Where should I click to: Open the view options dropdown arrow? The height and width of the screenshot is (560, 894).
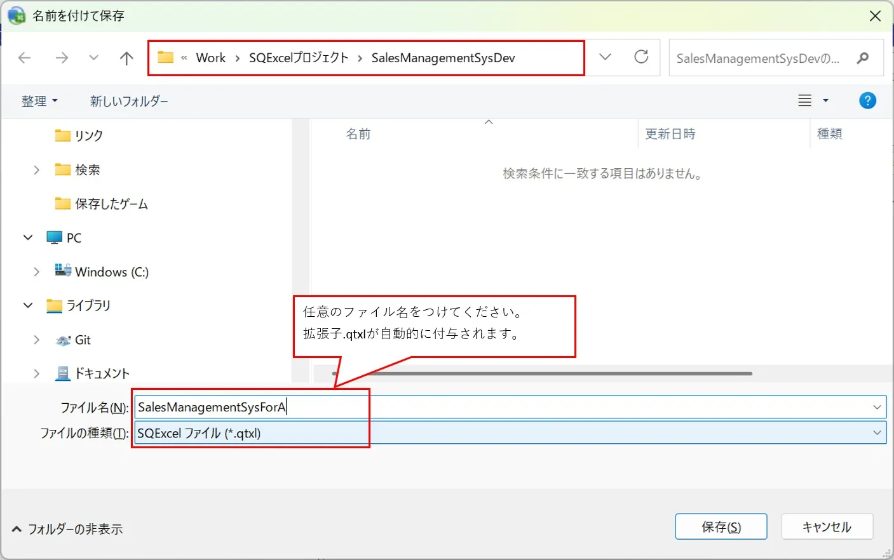click(825, 100)
